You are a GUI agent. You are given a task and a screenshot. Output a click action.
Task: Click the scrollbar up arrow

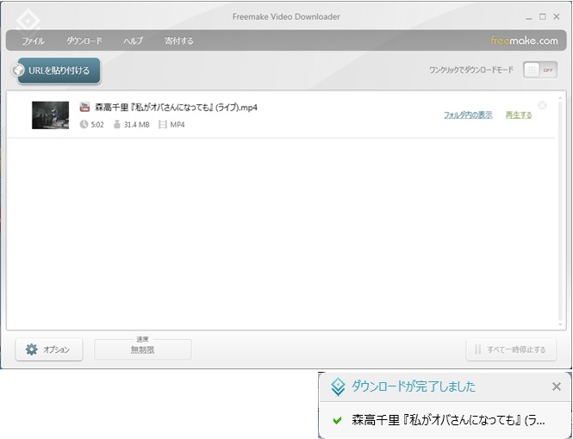(x=561, y=98)
